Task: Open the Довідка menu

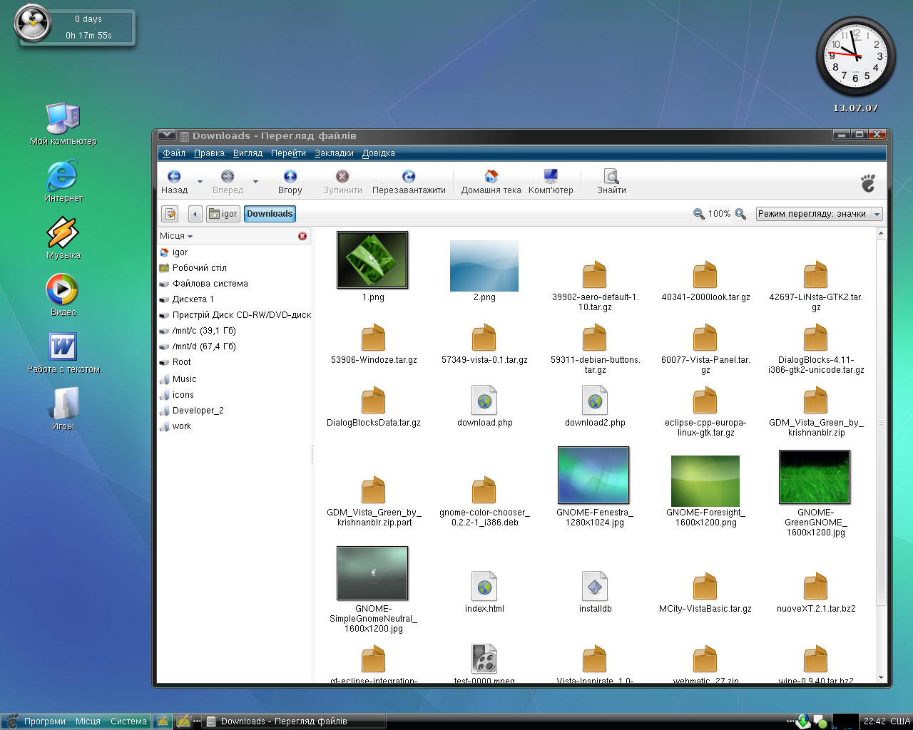Action: click(379, 153)
